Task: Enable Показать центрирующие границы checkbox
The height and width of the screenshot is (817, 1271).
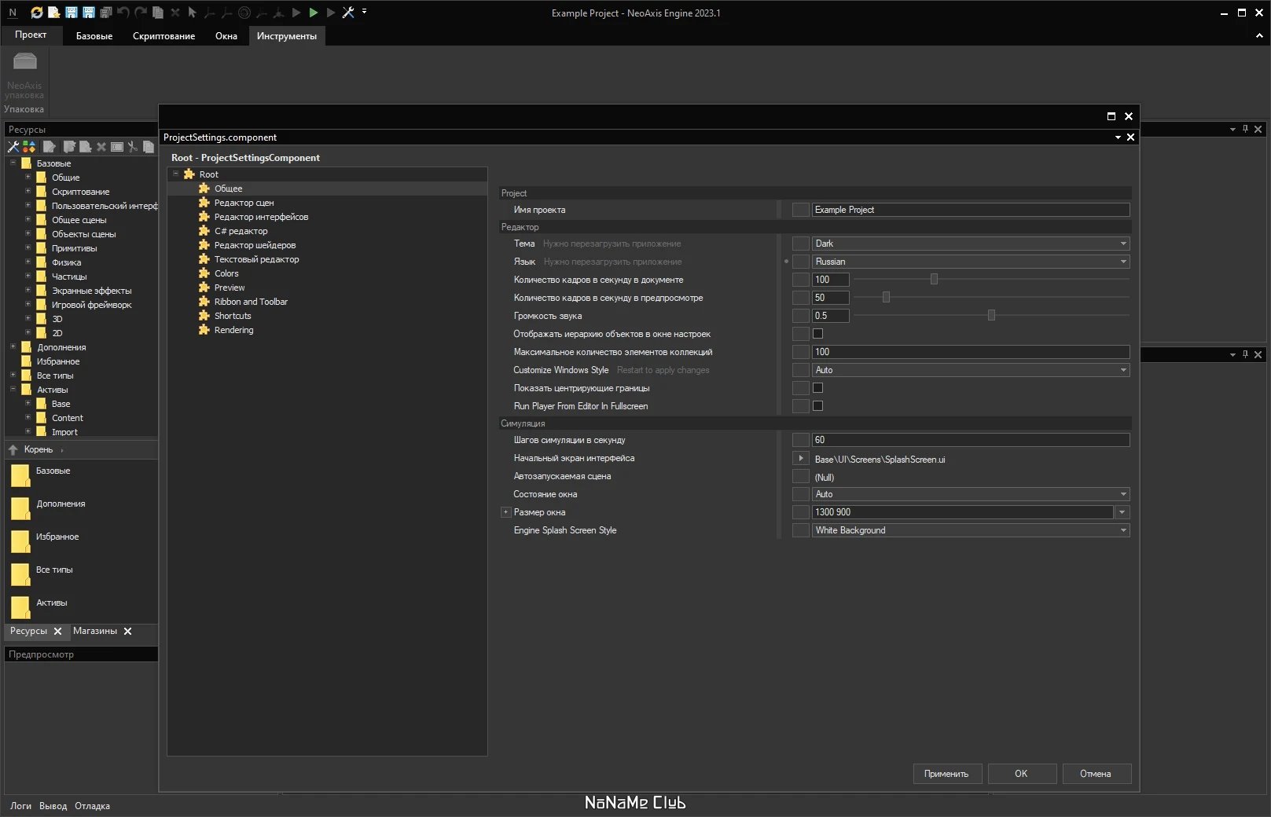Action: (817, 388)
